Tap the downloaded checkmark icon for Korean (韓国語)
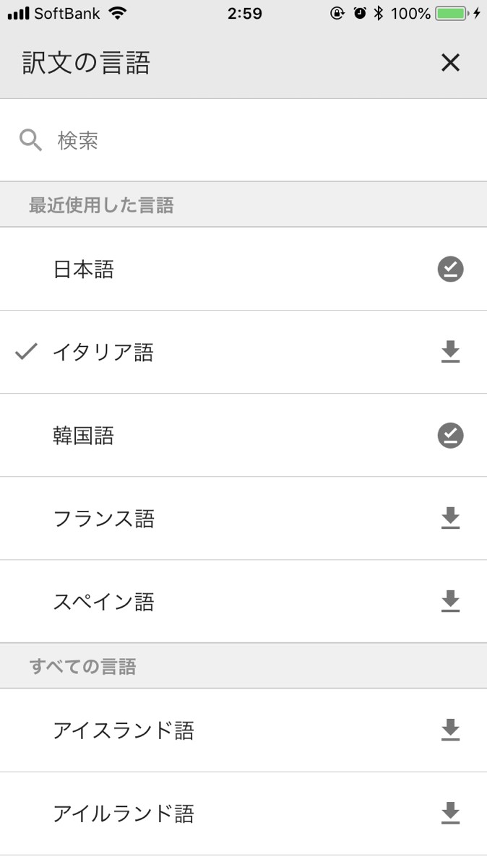This screenshot has width=487, height=867. click(x=450, y=436)
